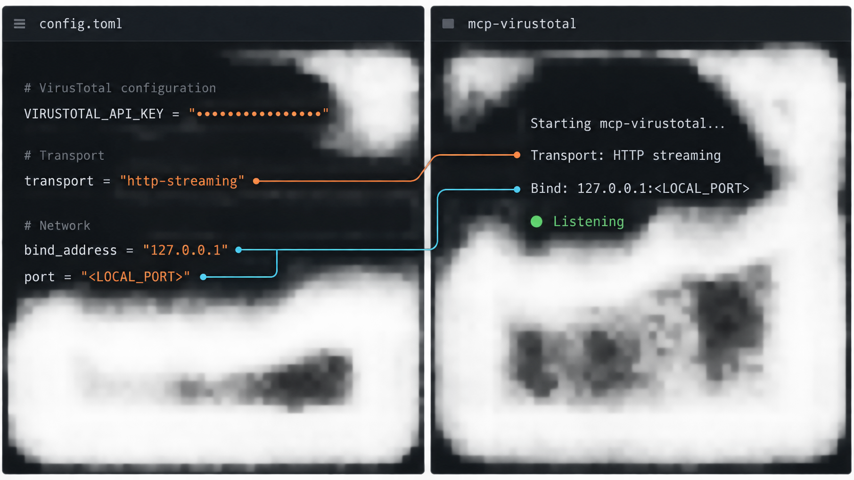The height and width of the screenshot is (480, 854).
Task: Click the 'Bind: 127.0.0.1:<LOCAL_PORT>' log line
Action: click(x=640, y=189)
